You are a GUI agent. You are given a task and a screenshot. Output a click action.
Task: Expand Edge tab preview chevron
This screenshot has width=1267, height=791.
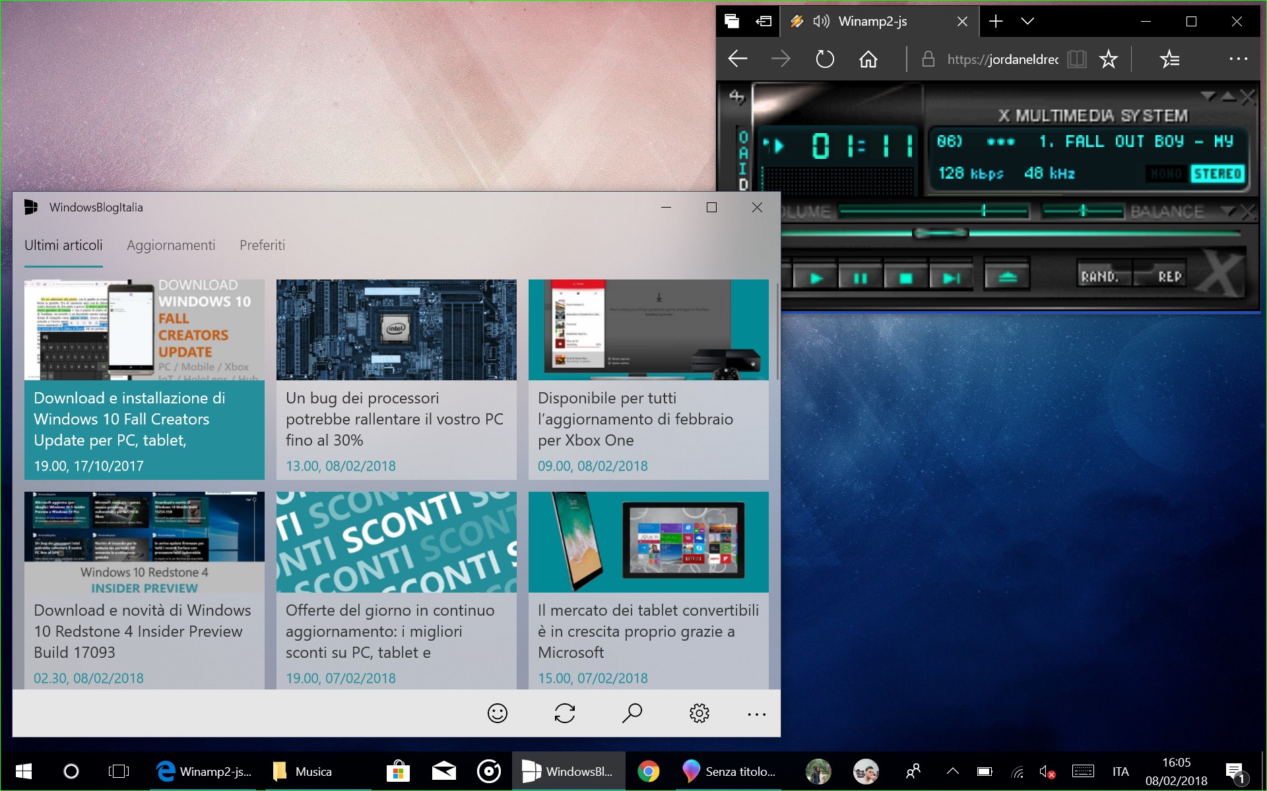click(x=1027, y=21)
